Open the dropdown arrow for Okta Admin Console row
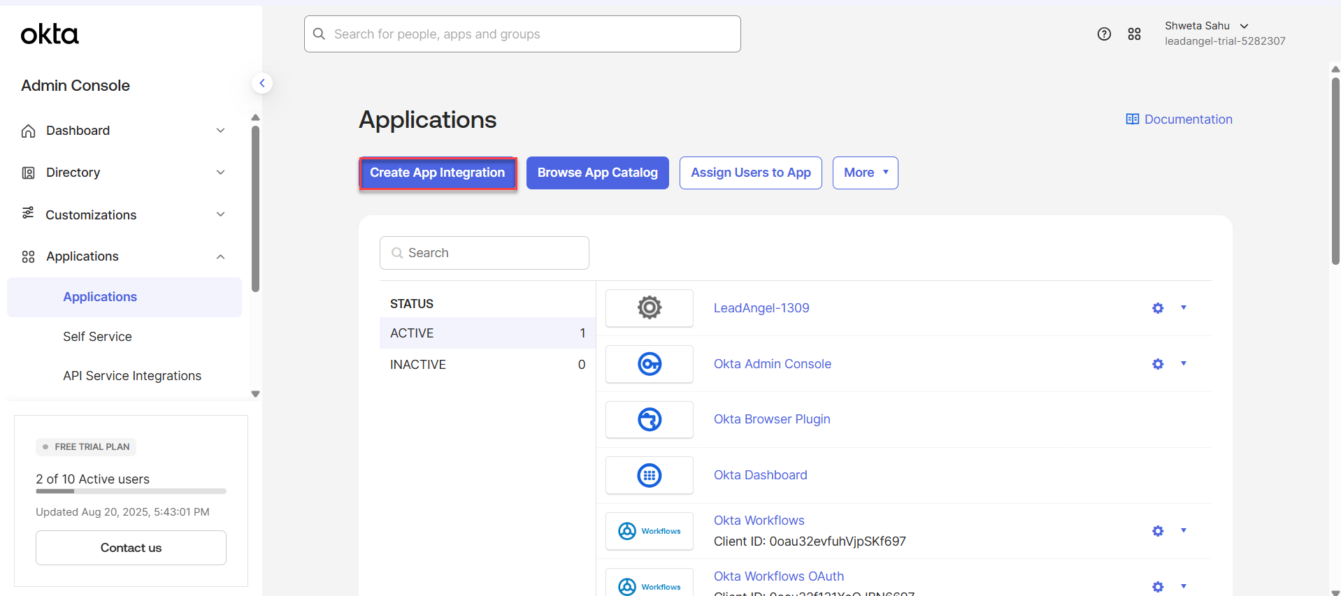 (x=1184, y=363)
